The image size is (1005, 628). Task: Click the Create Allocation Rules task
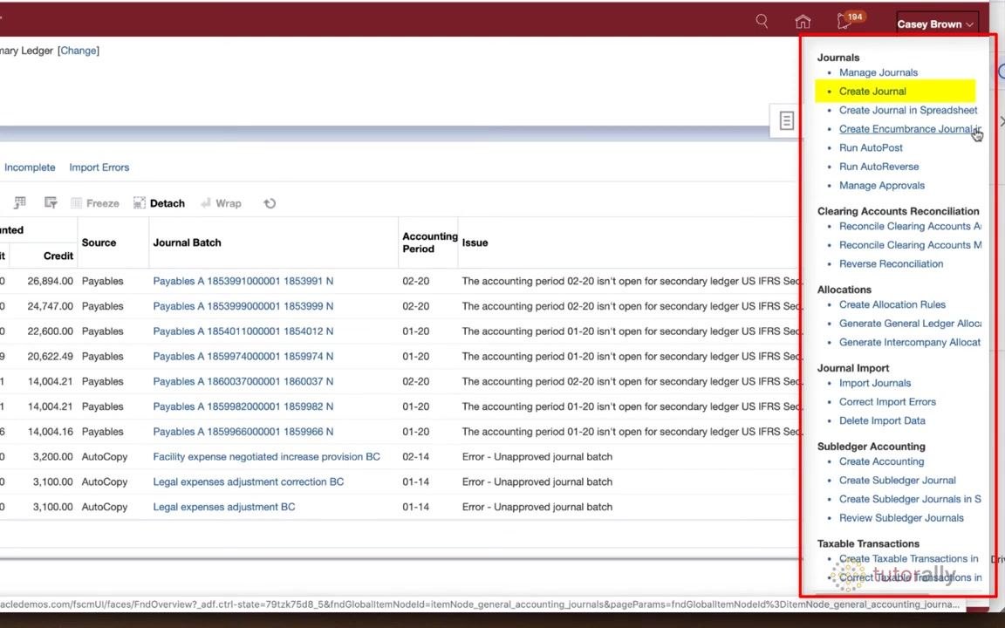pyautogui.click(x=892, y=305)
